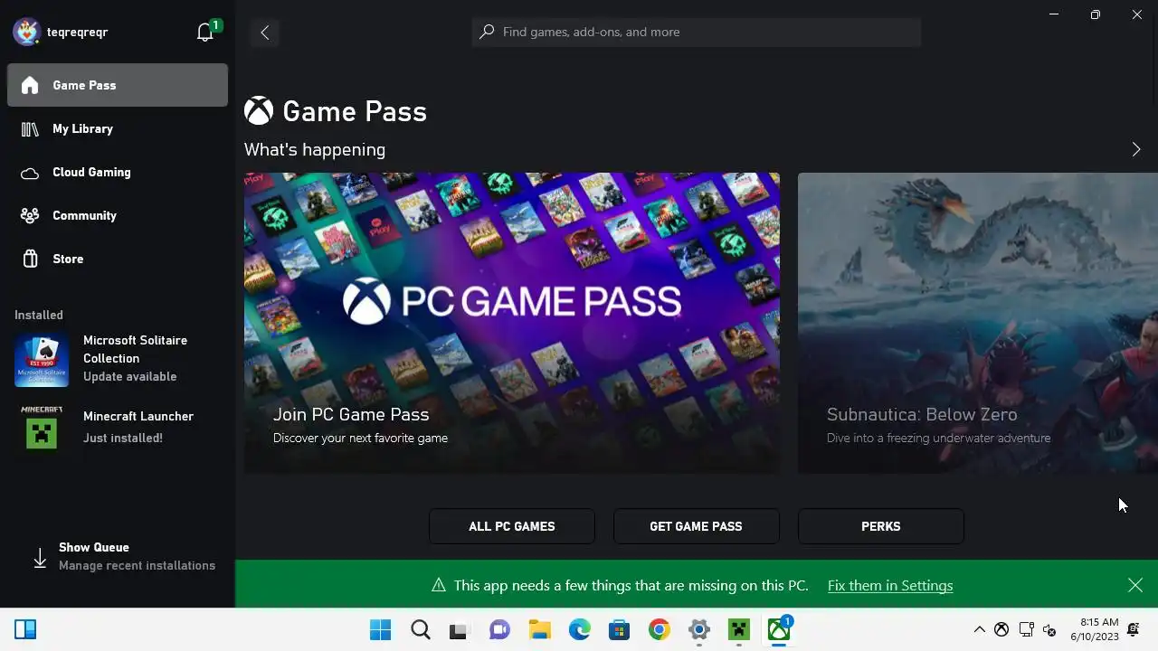1158x651 pixels.
Task: Open Windows Start menu
Action: 381,629
